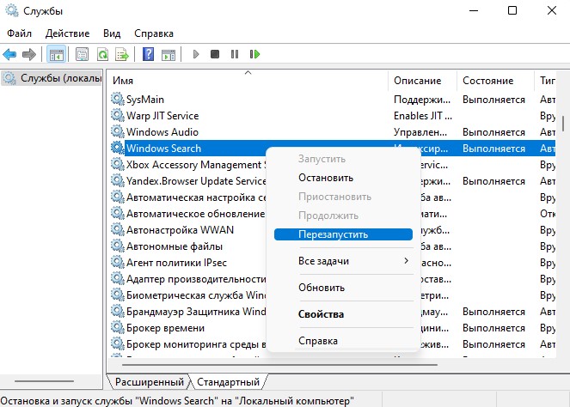Open the Справка menu in menu bar
The height and width of the screenshot is (407, 570).
tap(154, 33)
